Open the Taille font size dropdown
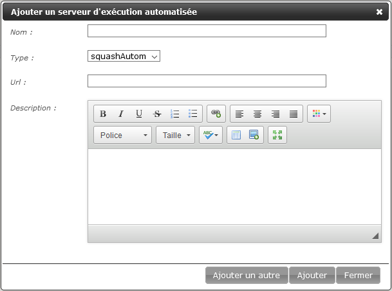The height and width of the screenshot is (291, 392). coord(175,135)
